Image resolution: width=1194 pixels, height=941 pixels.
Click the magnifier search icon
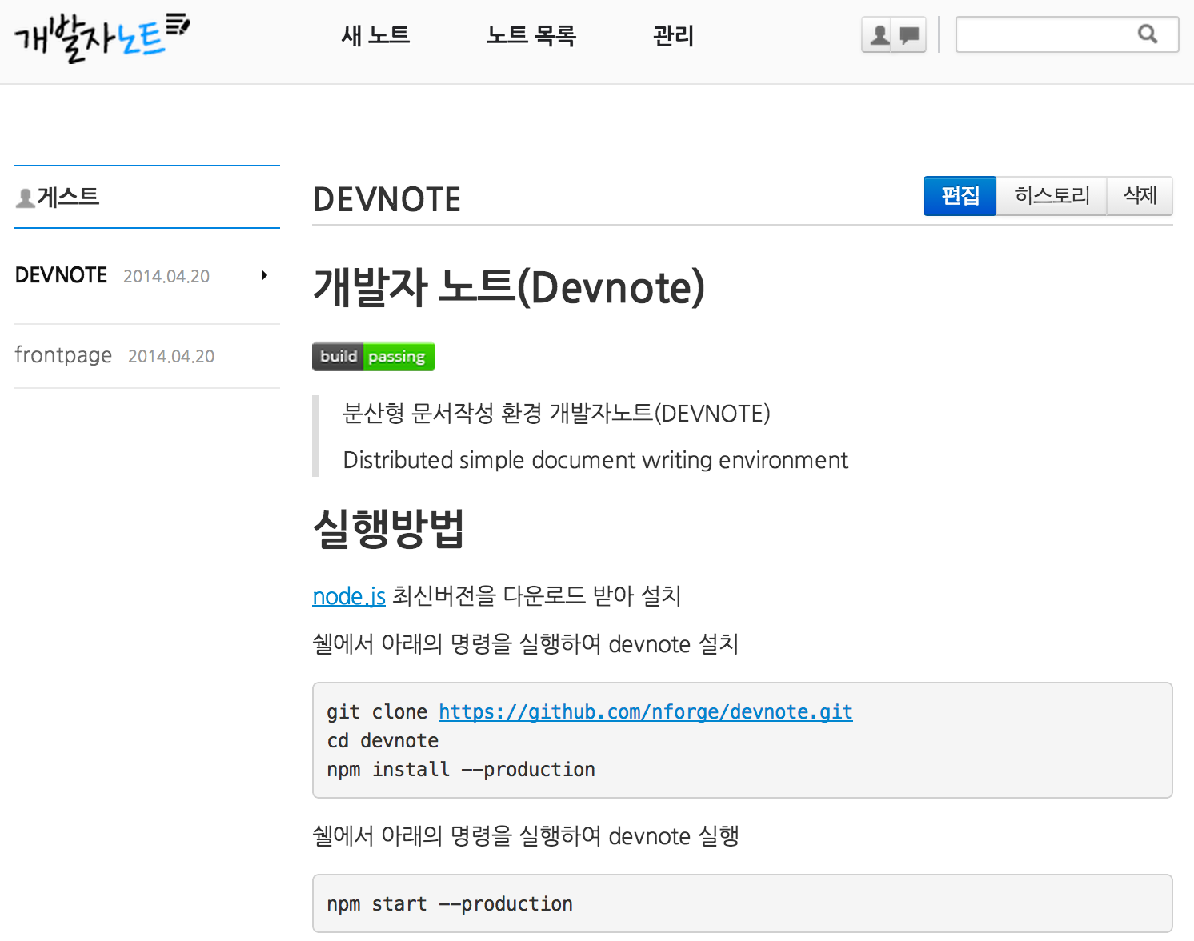coord(1148,34)
